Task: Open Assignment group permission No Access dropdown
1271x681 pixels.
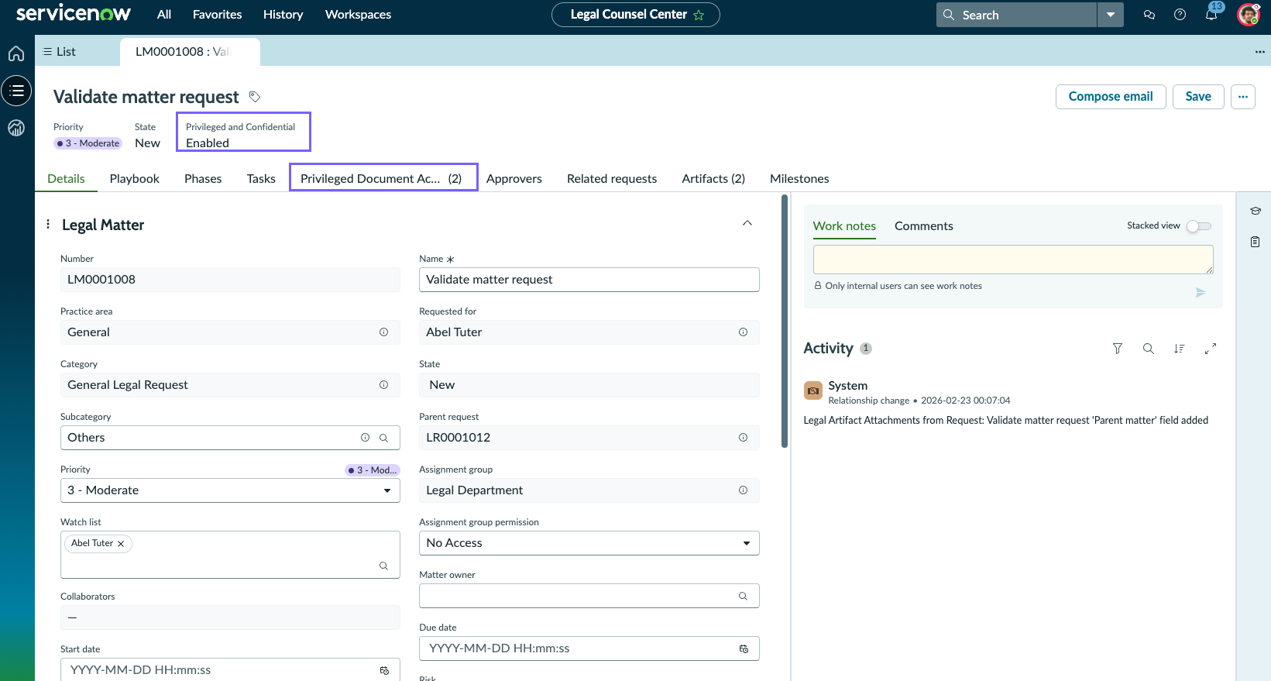Action: tap(589, 543)
